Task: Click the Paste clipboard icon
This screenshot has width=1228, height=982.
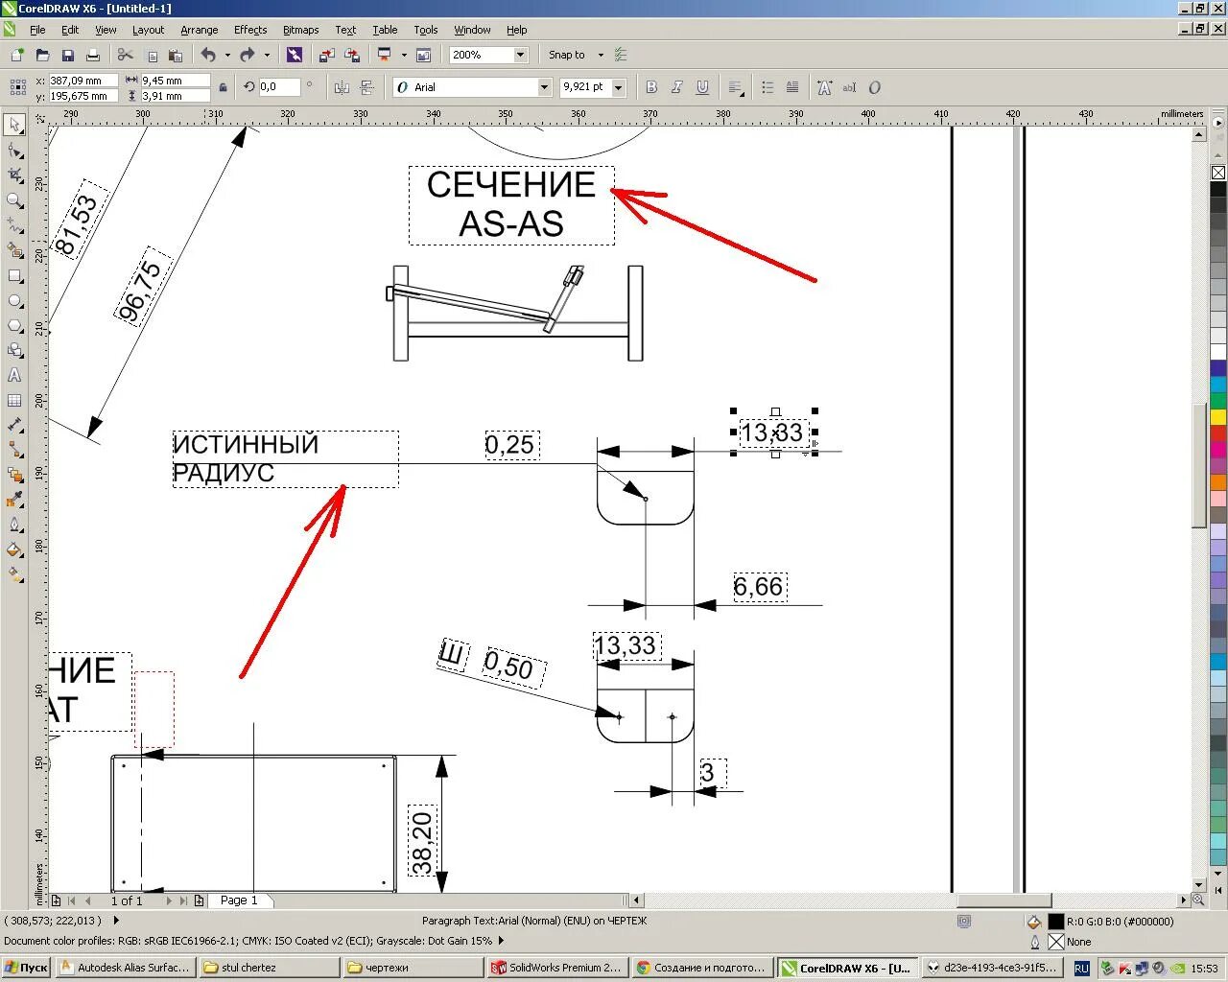Action: point(176,56)
